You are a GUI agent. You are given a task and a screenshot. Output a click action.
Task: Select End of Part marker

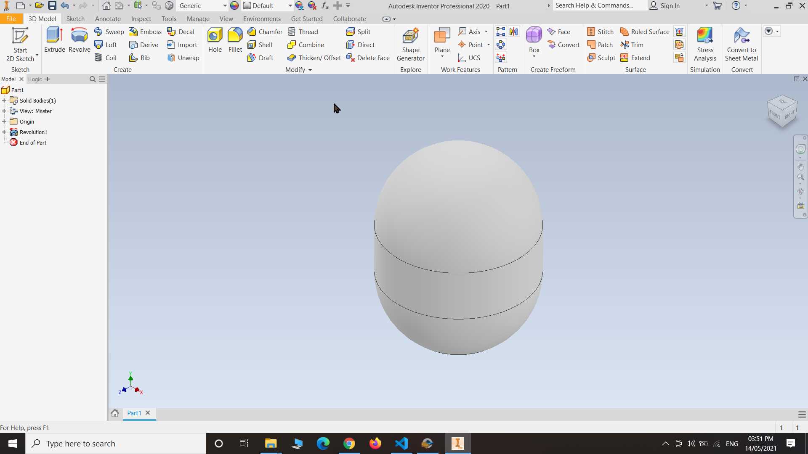28,143
